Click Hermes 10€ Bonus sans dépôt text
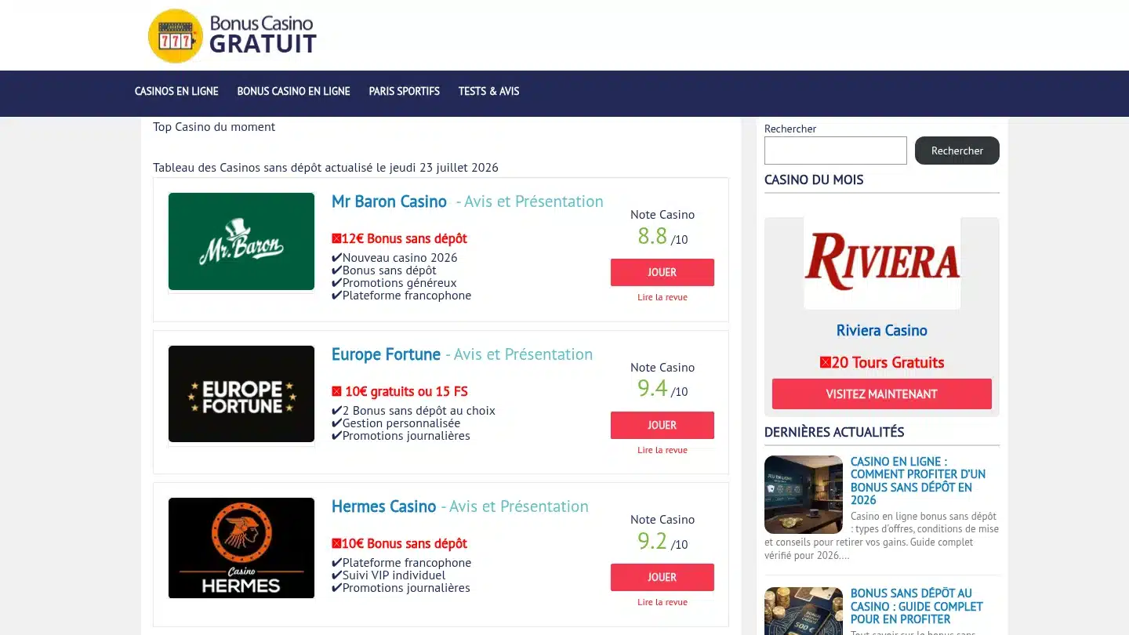The height and width of the screenshot is (635, 1129). pos(399,543)
